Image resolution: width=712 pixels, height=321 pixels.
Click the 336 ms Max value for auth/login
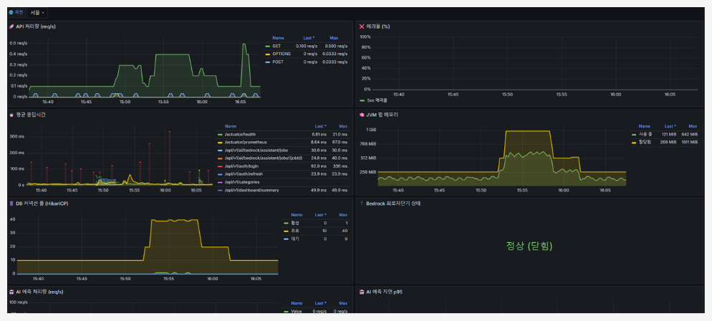point(340,166)
